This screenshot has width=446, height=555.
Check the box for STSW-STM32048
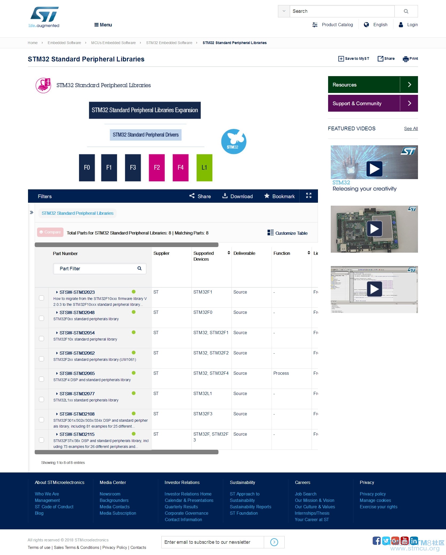coord(42,318)
